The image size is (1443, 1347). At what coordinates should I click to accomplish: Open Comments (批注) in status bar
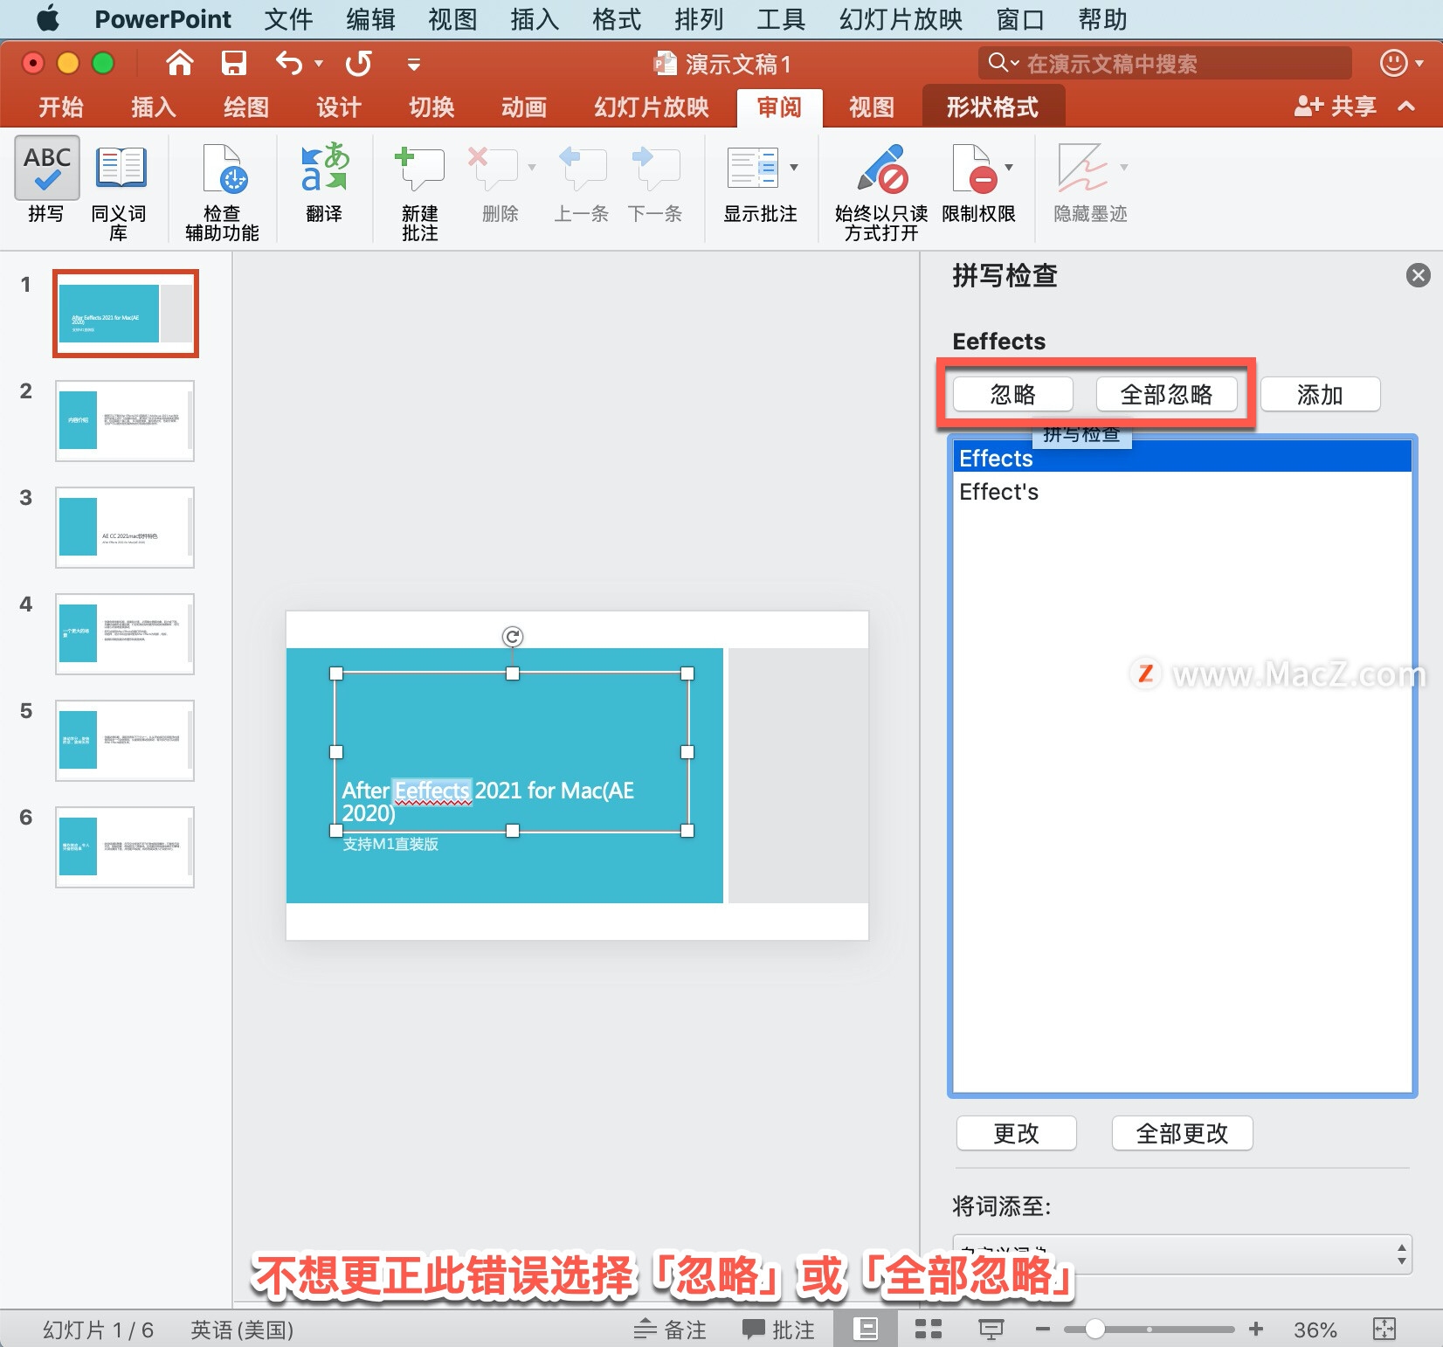point(778,1330)
